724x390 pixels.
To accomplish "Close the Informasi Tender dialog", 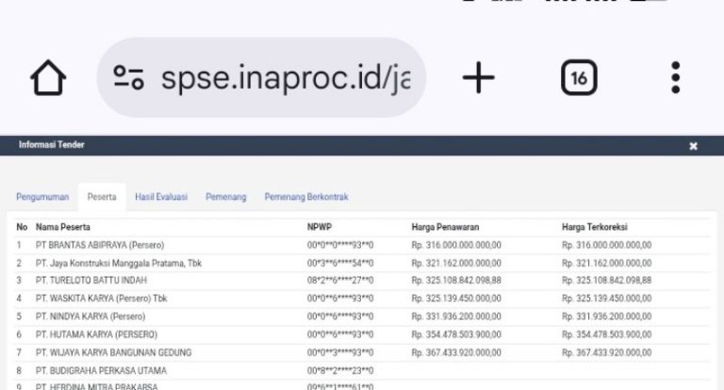I will pos(693,146).
